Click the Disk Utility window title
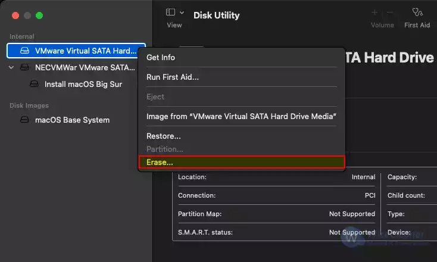The height and width of the screenshot is (262, 437). pyautogui.click(x=217, y=15)
